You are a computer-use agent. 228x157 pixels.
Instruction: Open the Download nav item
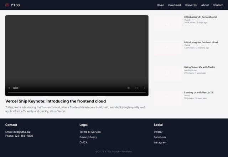[x=174, y=5]
